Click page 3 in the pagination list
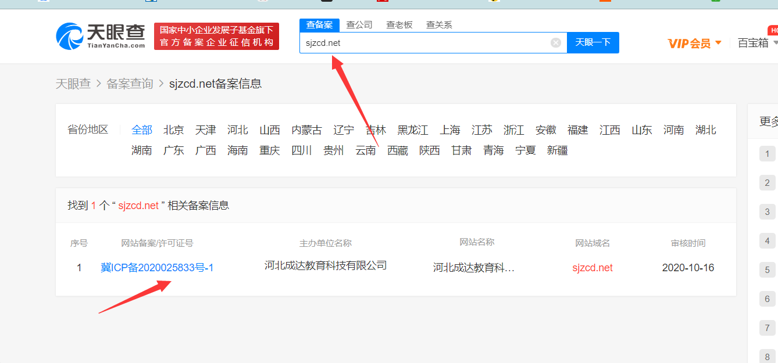This screenshot has height=363, width=778. click(767, 211)
